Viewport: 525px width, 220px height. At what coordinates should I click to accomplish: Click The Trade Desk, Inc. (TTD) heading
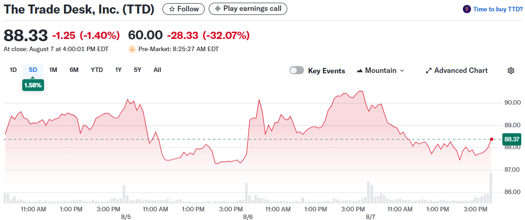point(79,10)
